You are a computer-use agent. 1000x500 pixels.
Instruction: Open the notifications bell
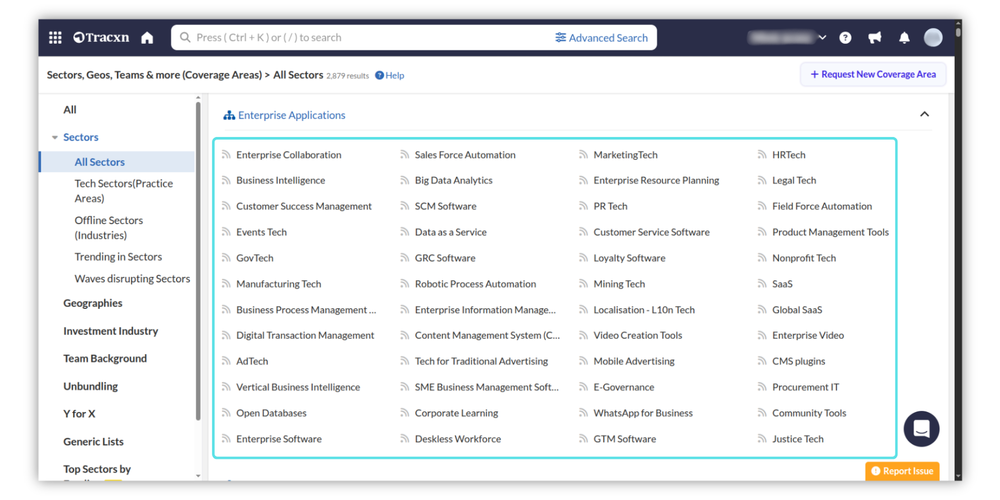(904, 37)
